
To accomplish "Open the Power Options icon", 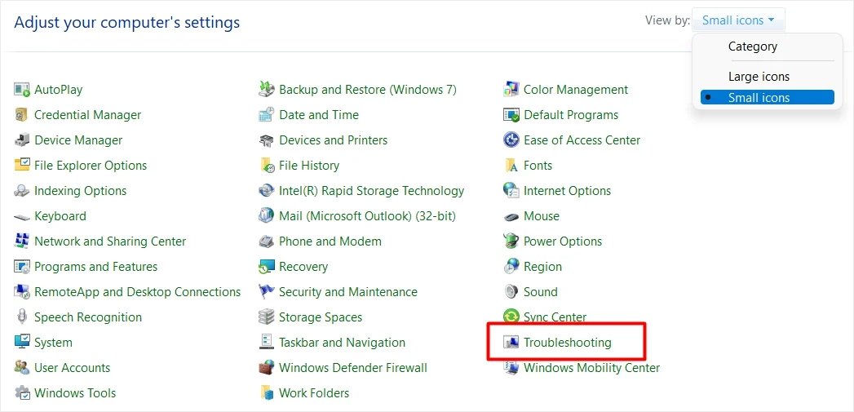I will pyautogui.click(x=511, y=241).
